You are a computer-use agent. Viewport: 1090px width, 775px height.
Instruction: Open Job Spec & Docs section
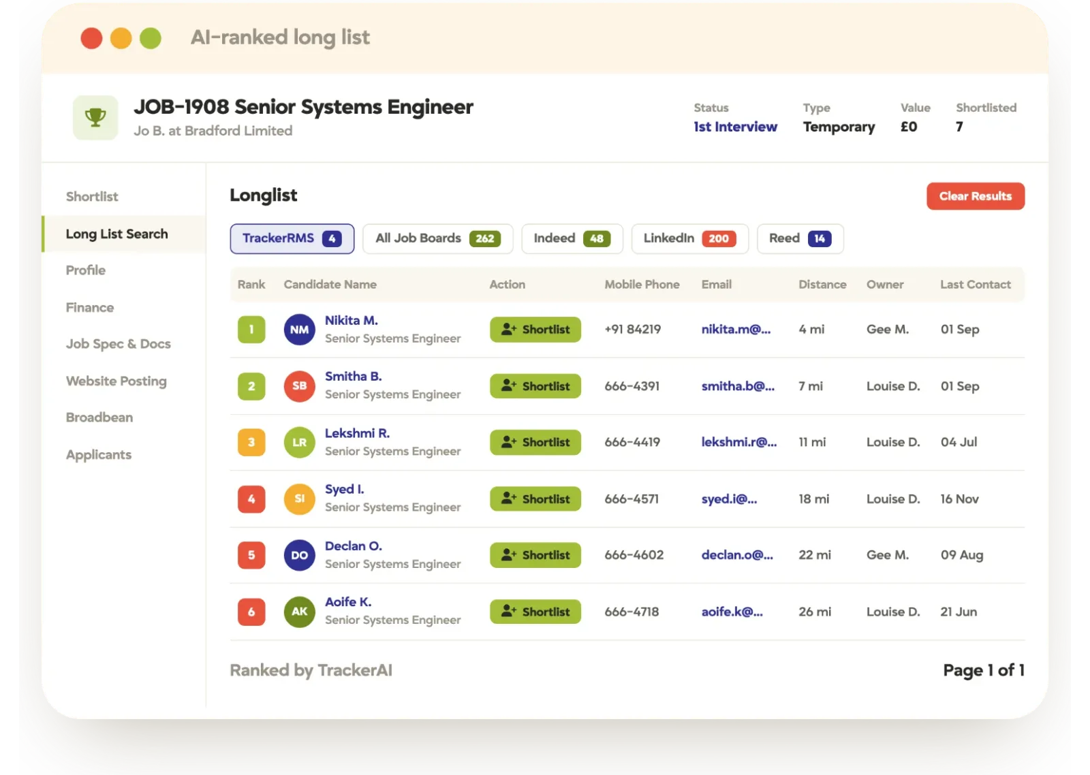click(x=118, y=344)
